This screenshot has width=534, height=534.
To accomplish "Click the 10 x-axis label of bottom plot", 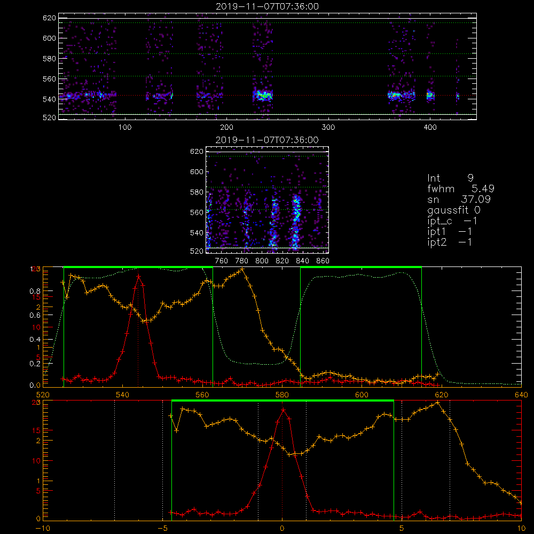I will [x=521, y=529].
